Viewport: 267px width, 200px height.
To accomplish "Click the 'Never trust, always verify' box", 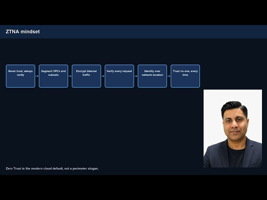I will tap(20, 76).
